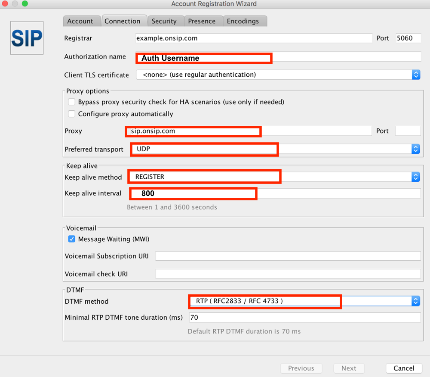Image resolution: width=430 pixels, height=377 pixels.
Task: Click the Voicemail Subscription URI field
Action: click(x=288, y=256)
